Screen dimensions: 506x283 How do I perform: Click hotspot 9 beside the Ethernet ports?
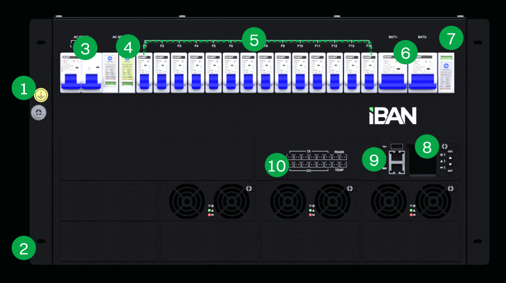pyautogui.click(x=374, y=160)
